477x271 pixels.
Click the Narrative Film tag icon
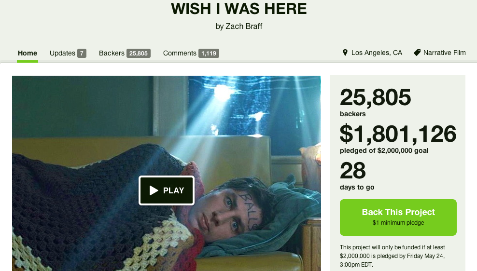(x=417, y=53)
